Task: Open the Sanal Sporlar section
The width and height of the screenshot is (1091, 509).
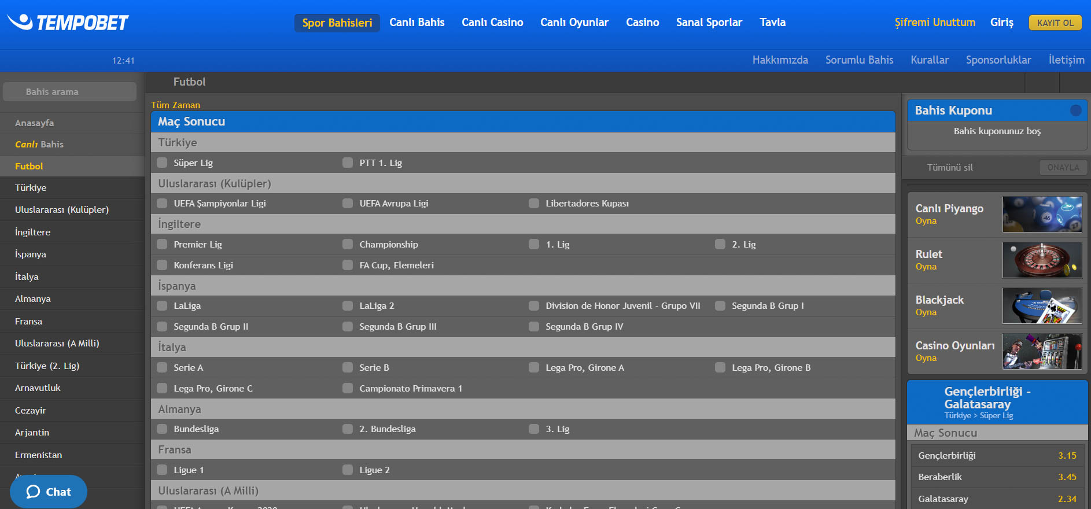Action: coord(709,23)
